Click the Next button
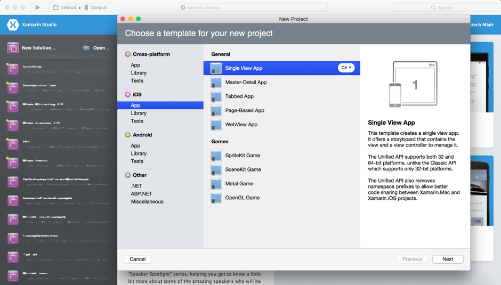Viewport: 501px width, 285px height. point(448,259)
